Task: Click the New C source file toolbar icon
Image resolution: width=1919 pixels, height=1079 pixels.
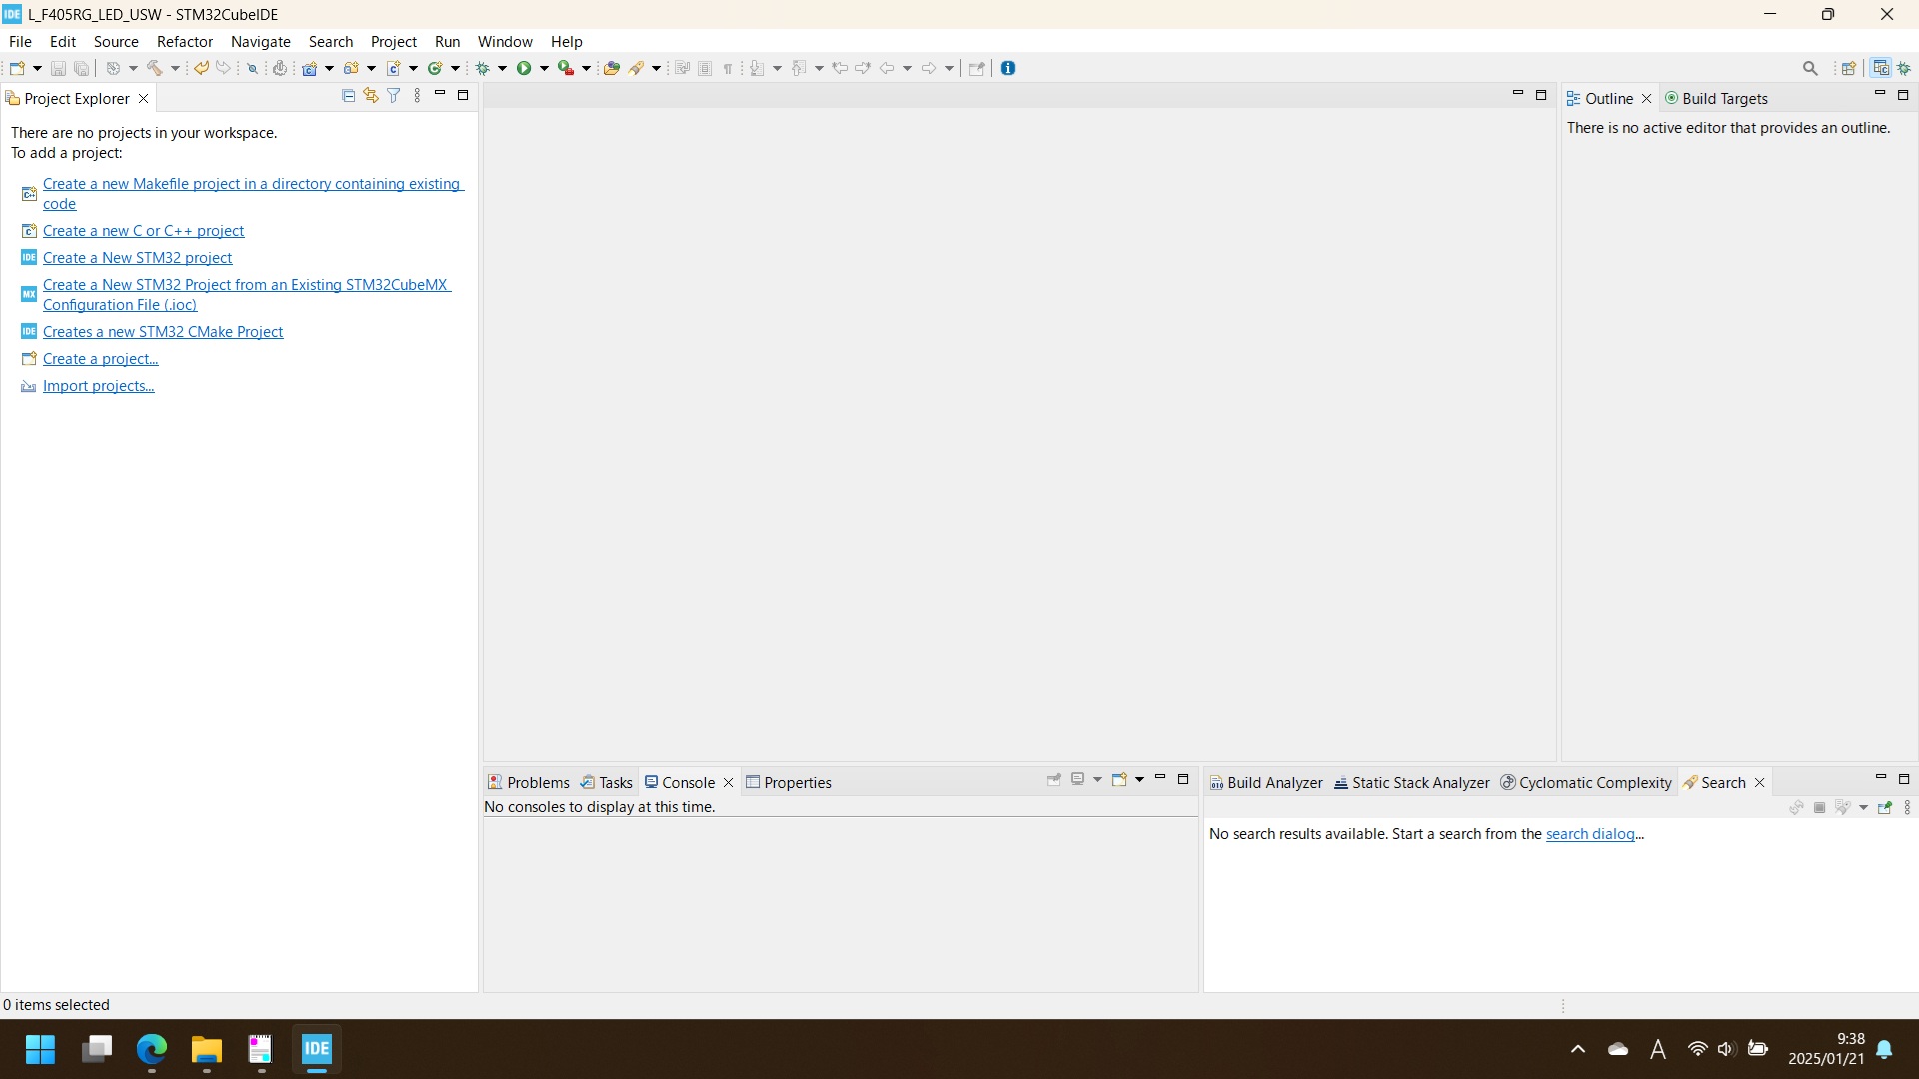Action: point(394,68)
